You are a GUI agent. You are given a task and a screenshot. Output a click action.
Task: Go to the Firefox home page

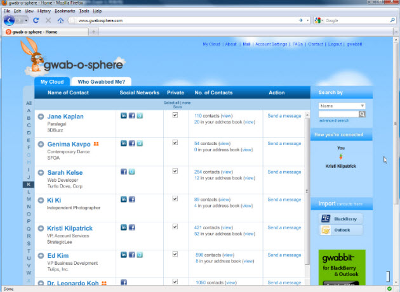pyautogui.click(x=60, y=21)
